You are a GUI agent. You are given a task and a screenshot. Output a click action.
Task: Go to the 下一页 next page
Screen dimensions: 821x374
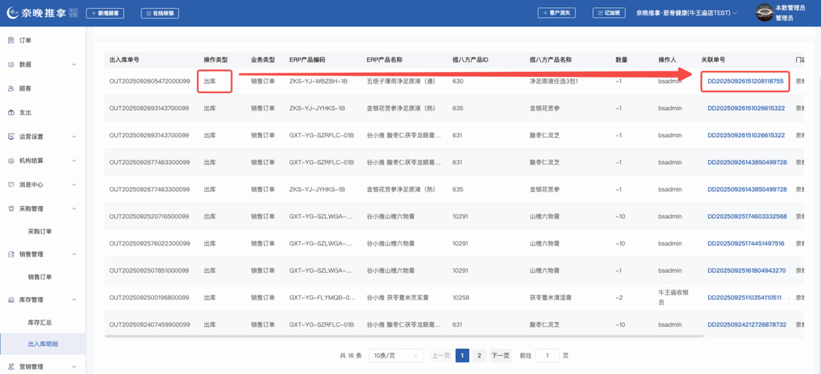point(500,356)
